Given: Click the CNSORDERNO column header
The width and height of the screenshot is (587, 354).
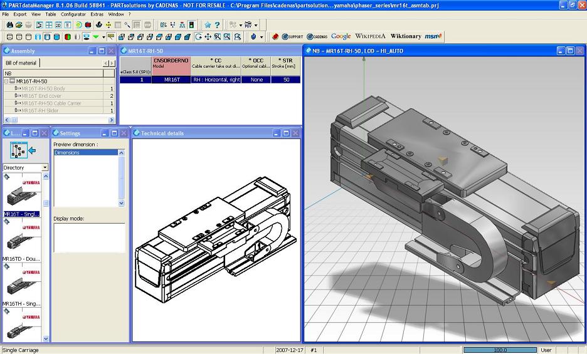Looking at the screenshot, I should 171,66.
